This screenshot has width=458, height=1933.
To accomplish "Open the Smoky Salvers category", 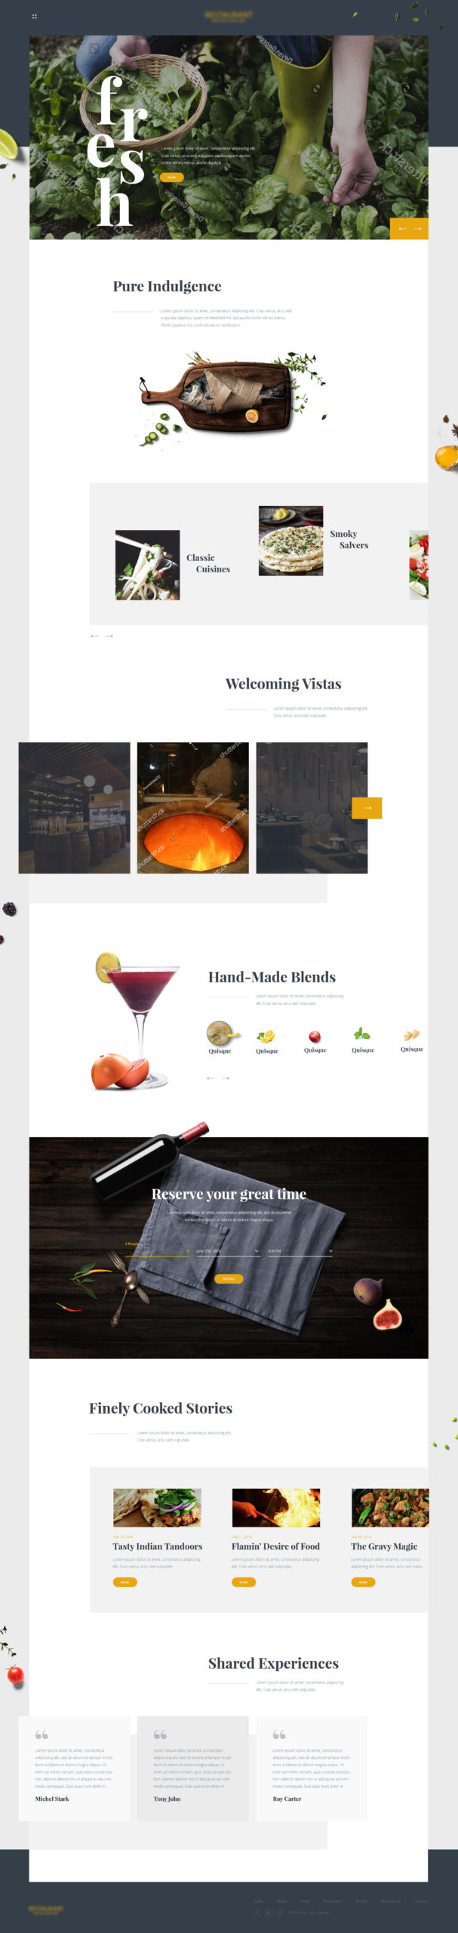I will [x=349, y=539].
